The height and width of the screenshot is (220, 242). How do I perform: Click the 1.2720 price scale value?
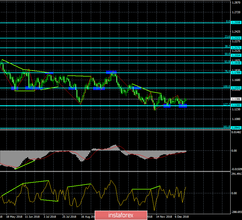pos(236,12)
